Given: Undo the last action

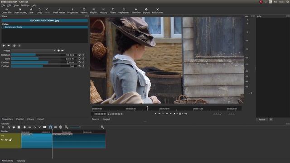Looking at the screenshot, I should tap(39, 11).
